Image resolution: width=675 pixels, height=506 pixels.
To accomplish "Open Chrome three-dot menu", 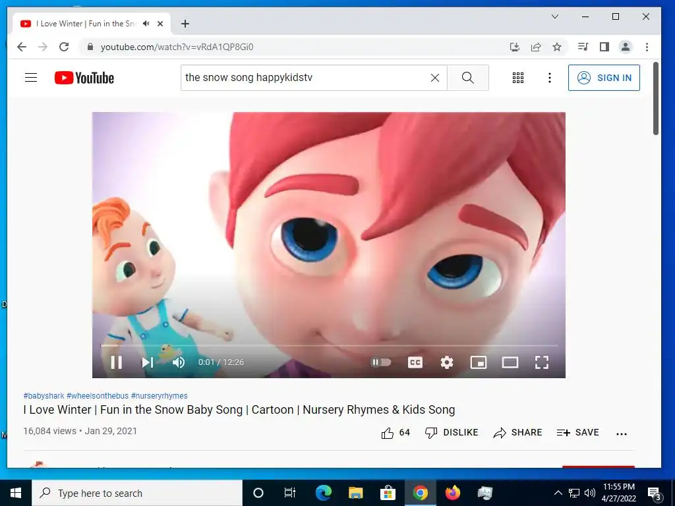I will point(647,47).
